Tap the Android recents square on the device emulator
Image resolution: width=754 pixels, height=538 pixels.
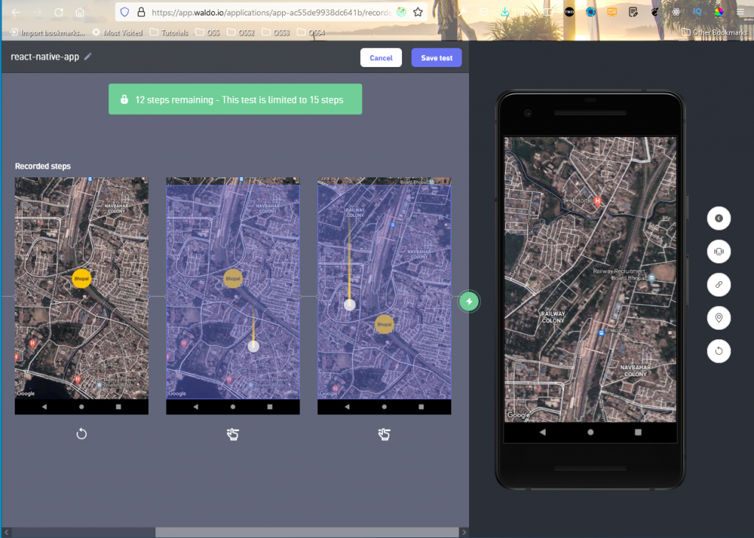coord(638,432)
